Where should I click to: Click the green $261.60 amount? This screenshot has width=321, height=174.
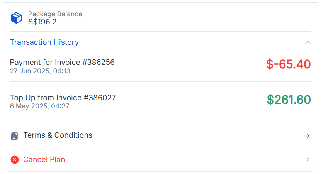tap(289, 100)
